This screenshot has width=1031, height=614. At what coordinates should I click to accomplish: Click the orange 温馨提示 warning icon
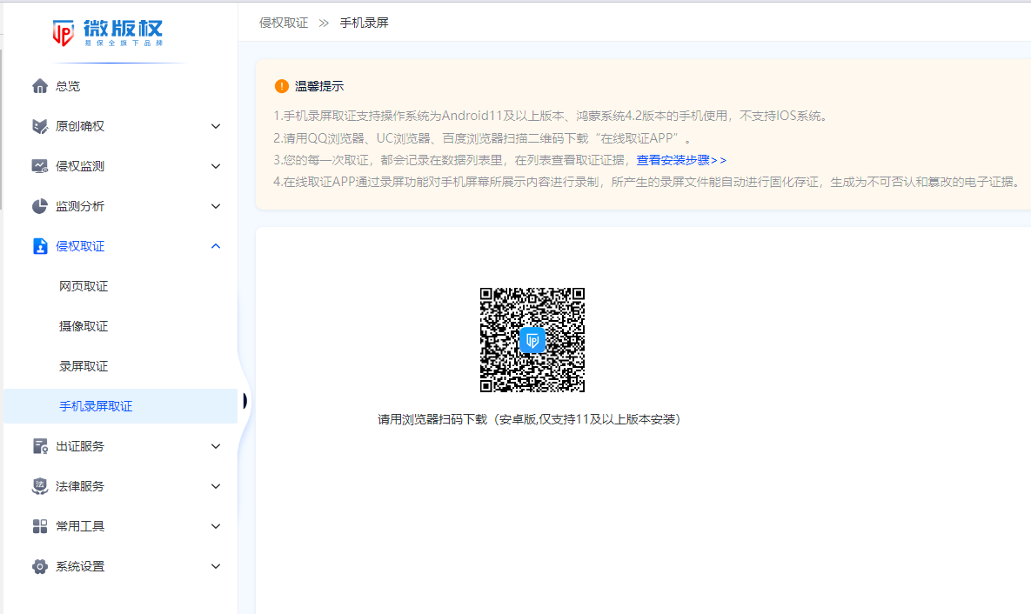281,86
